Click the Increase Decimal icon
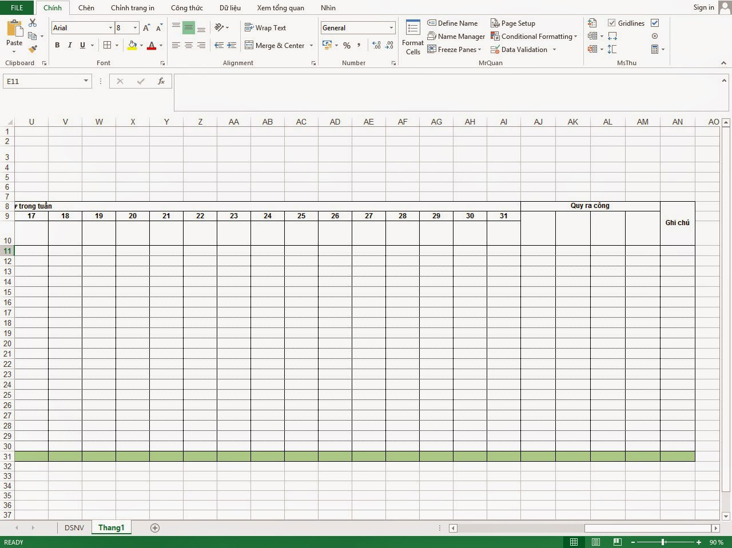This screenshot has width=732, height=548. click(376, 45)
